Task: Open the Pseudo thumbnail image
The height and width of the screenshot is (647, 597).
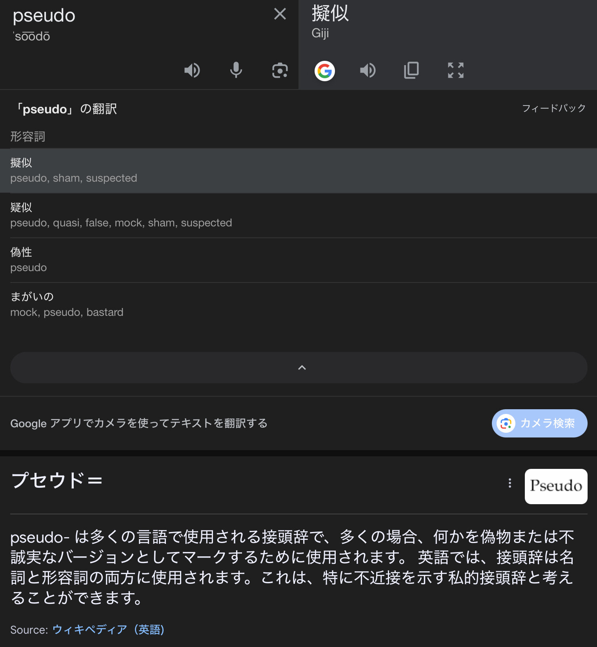Action: coord(556,486)
